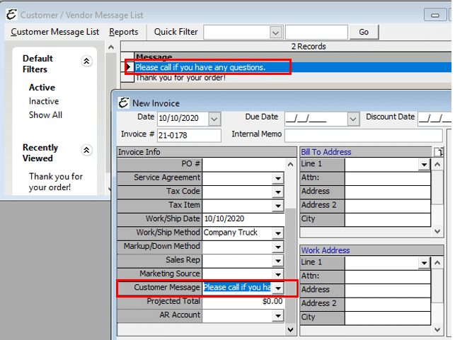The height and width of the screenshot is (340, 455).
Task: Open the Work/Ship Method dropdown
Action: coord(278,233)
